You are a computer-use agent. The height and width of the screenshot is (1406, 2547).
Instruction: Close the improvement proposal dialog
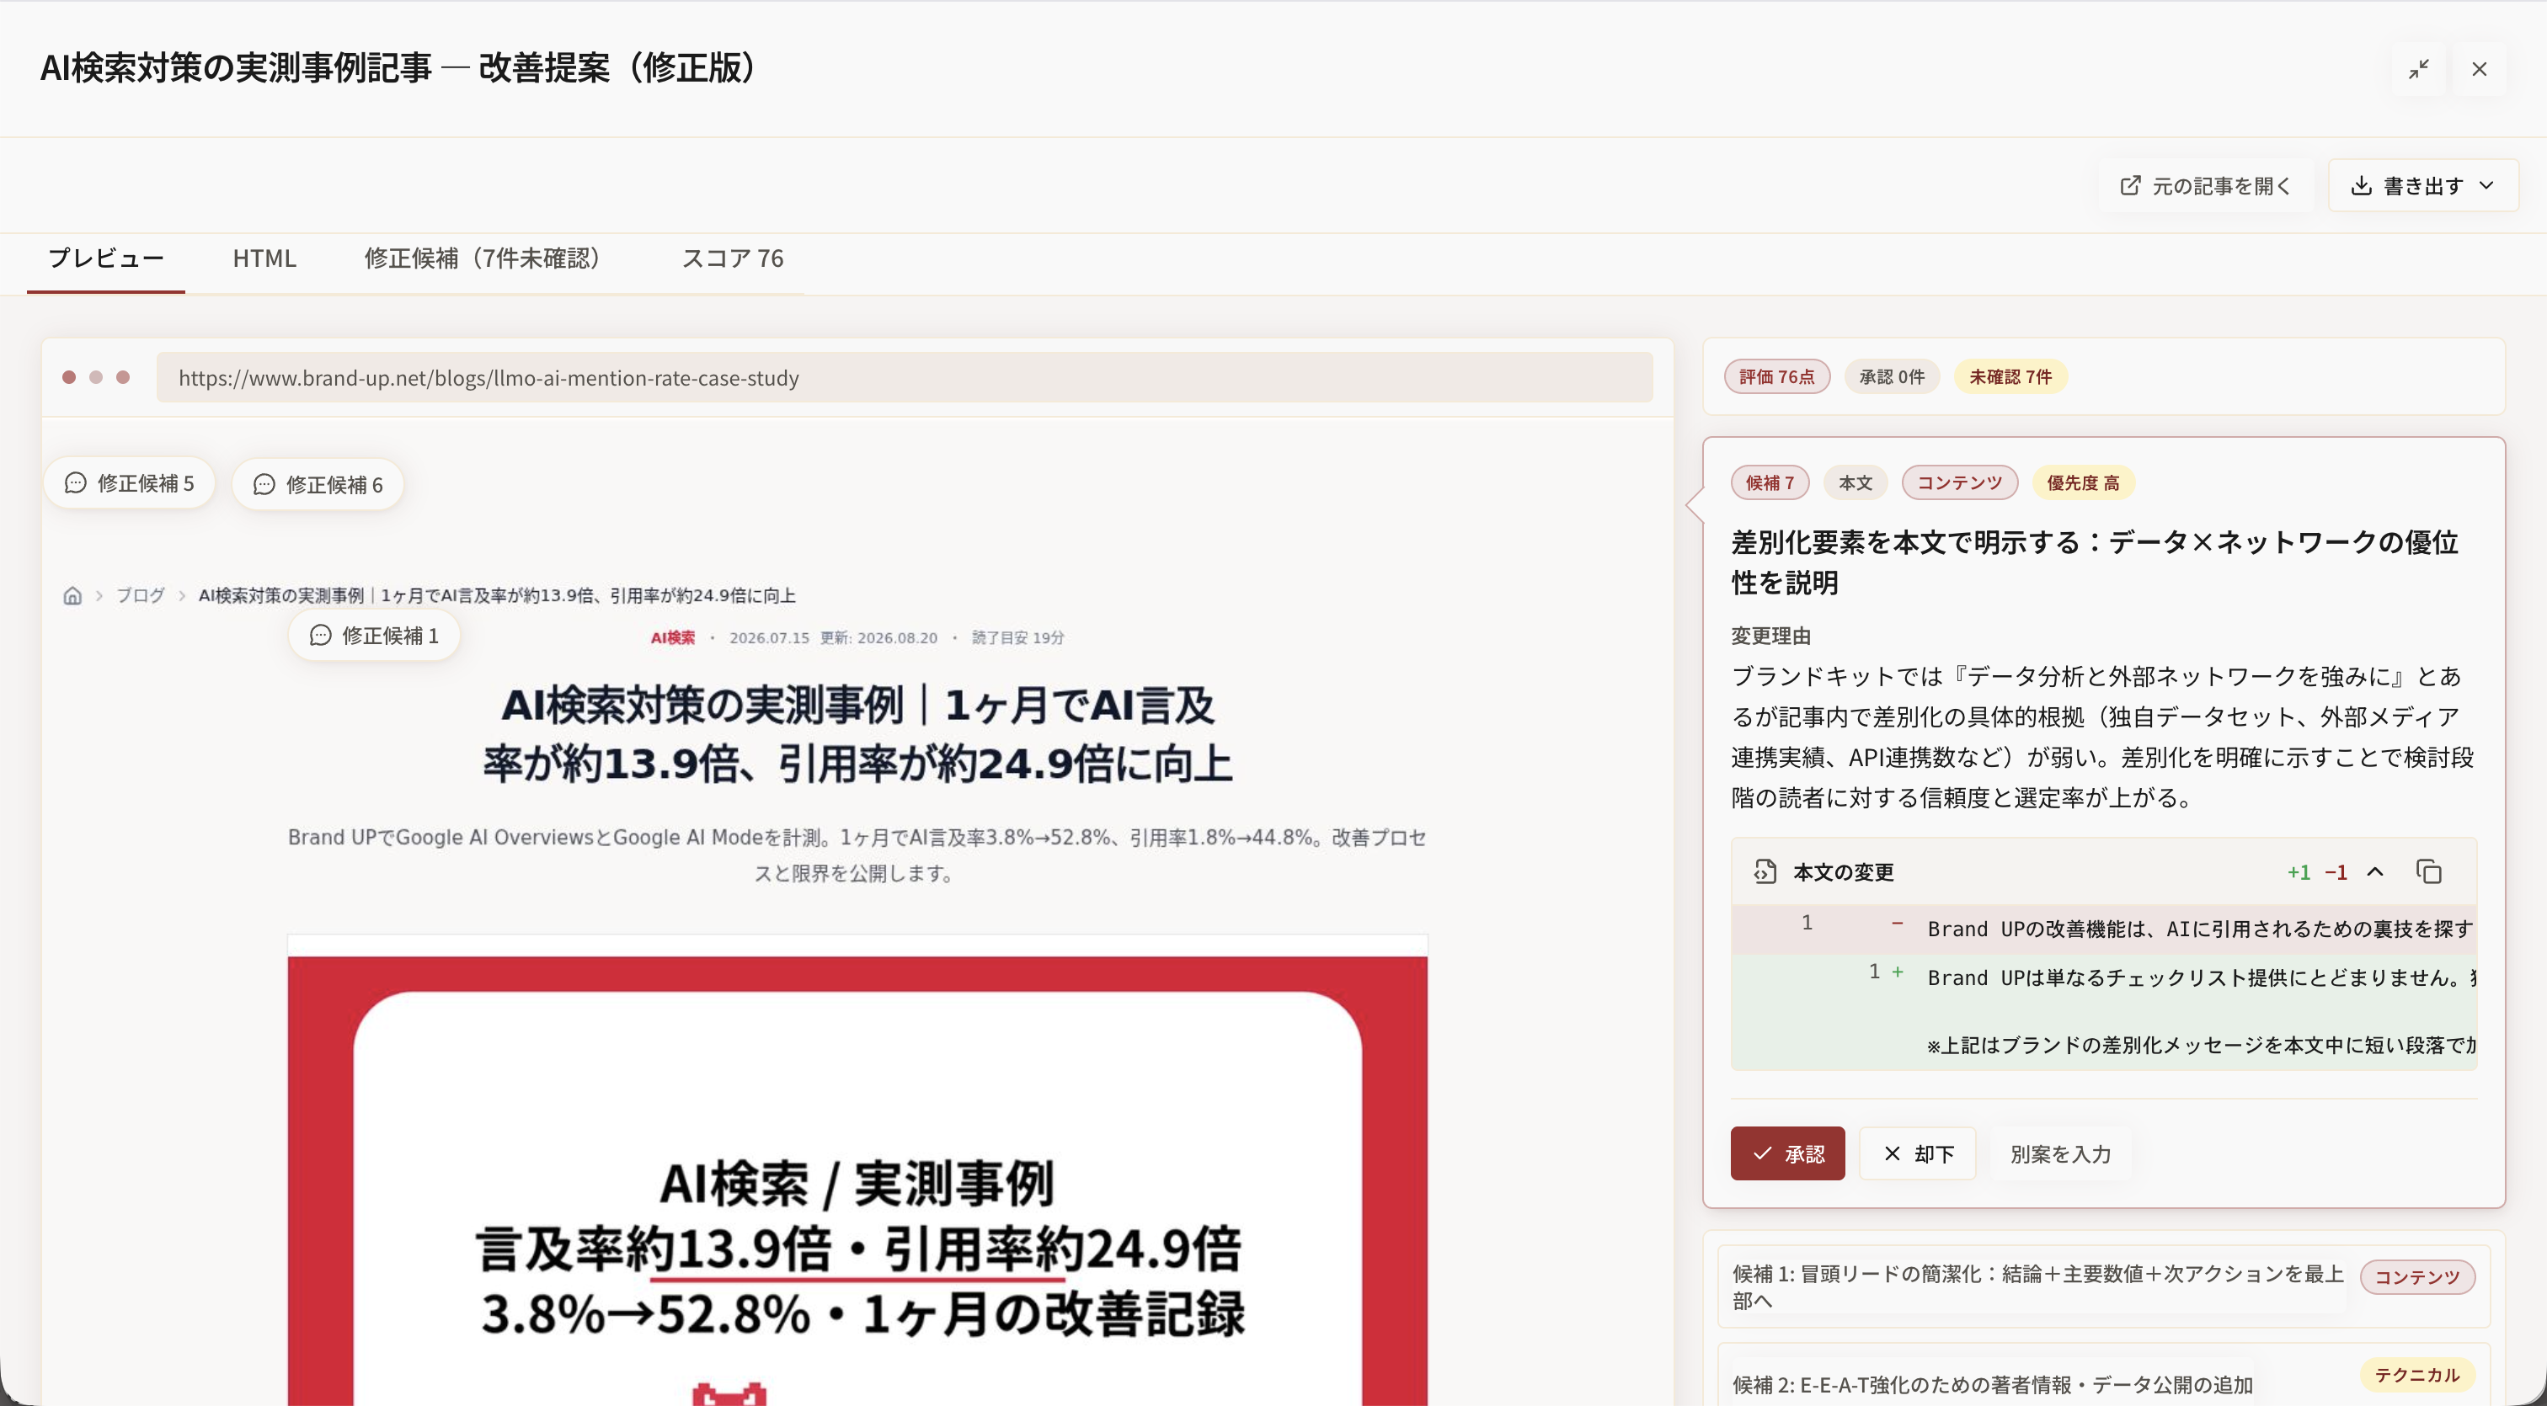tap(2479, 69)
